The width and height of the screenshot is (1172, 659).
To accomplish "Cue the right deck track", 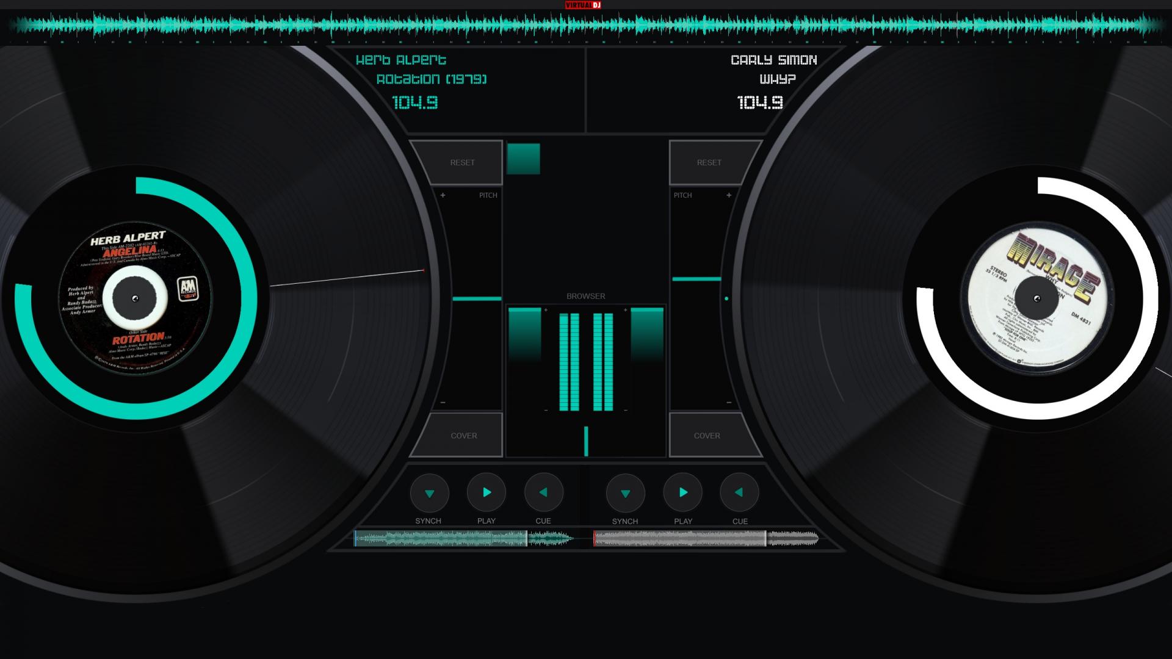I will click(x=739, y=492).
